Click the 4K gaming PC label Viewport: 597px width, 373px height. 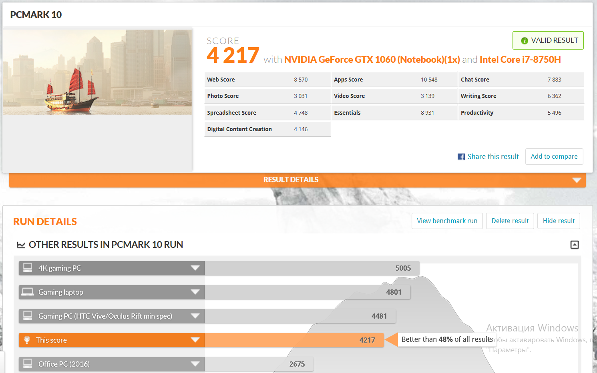pyautogui.click(x=60, y=268)
